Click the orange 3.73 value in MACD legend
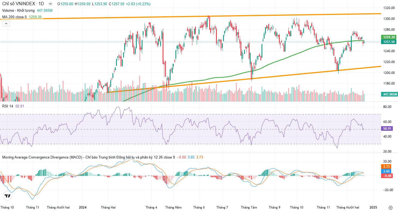Screen dimensions: 398x211 200,157
